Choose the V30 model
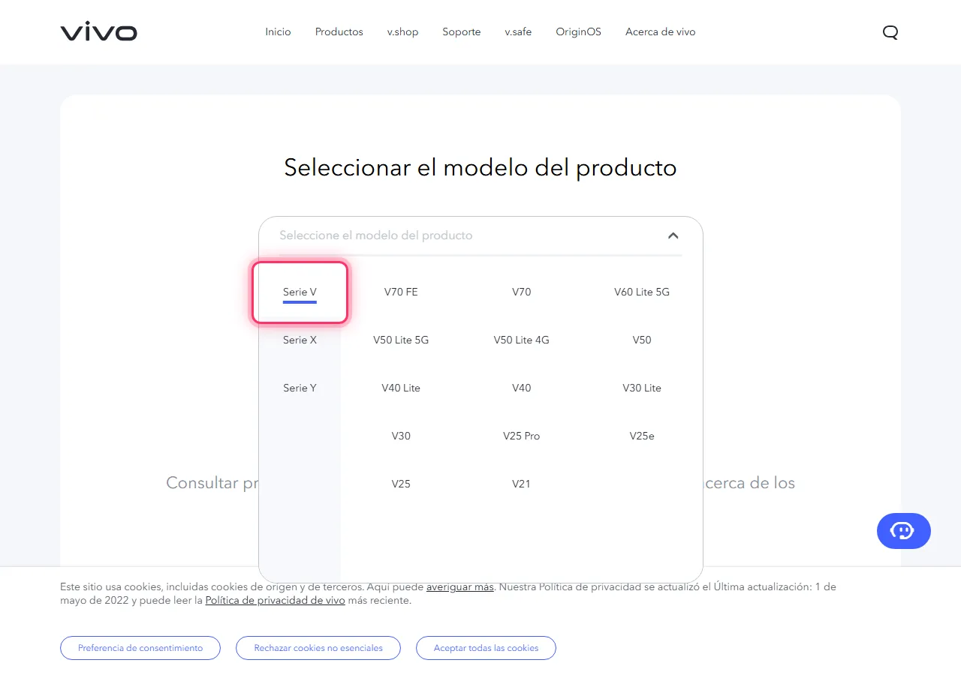The image size is (961, 675). (401, 436)
